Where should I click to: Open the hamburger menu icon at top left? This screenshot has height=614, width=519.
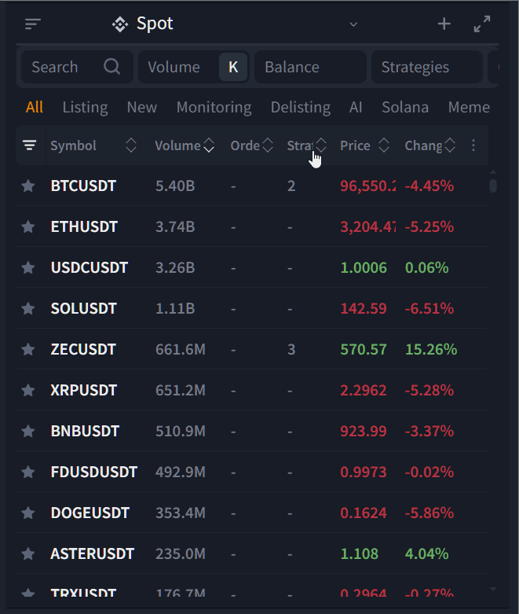[x=32, y=24]
